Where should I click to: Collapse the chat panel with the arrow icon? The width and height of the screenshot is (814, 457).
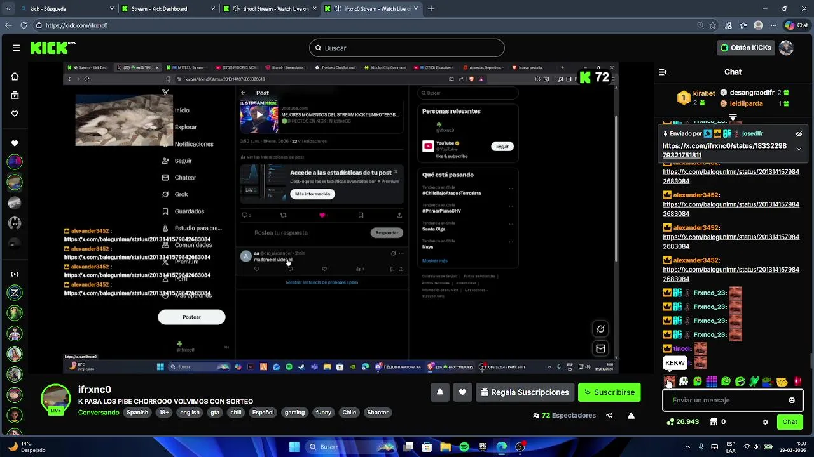tap(663, 72)
